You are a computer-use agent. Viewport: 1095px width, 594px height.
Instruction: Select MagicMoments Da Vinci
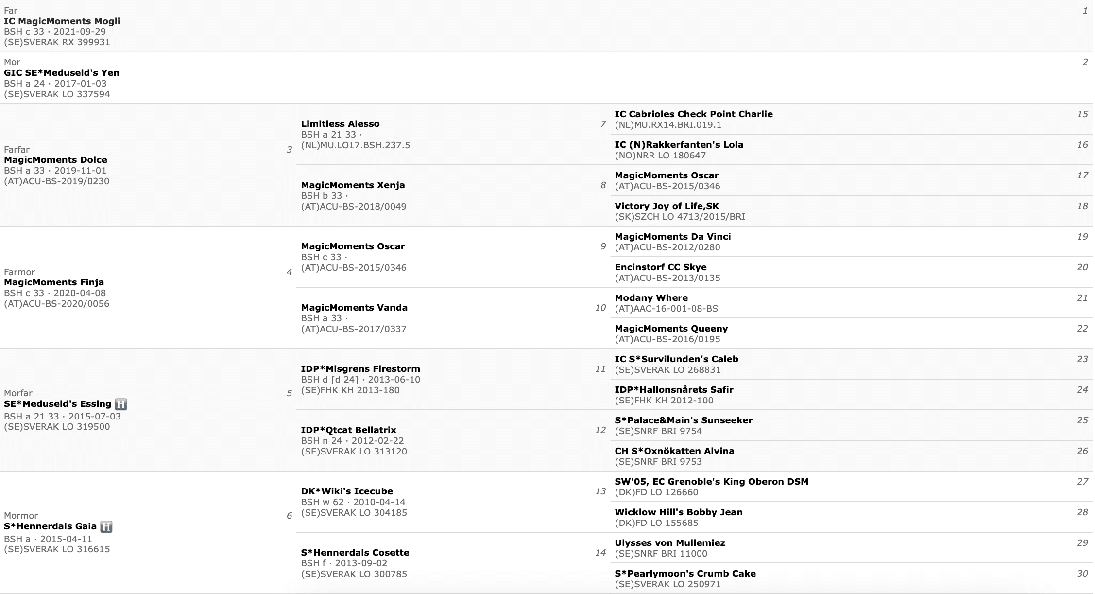pos(673,237)
